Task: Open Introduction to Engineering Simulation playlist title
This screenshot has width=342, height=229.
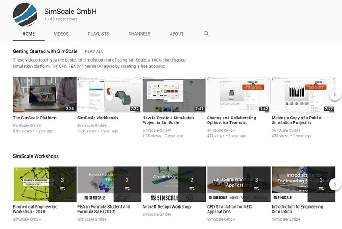Action: pyautogui.click(x=297, y=209)
